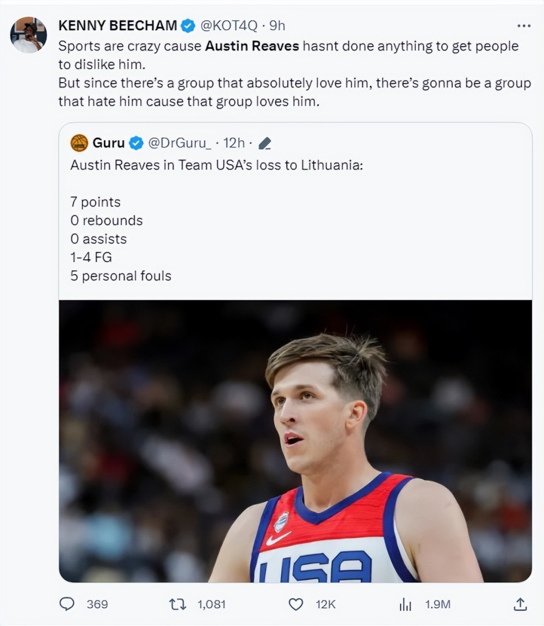Screen dimensions: 544x626
Task: Toggle the retweet icon
Action: (x=177, y=604)
